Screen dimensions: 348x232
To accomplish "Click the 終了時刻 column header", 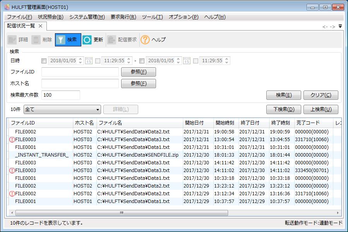I will (x=282, y=123).
